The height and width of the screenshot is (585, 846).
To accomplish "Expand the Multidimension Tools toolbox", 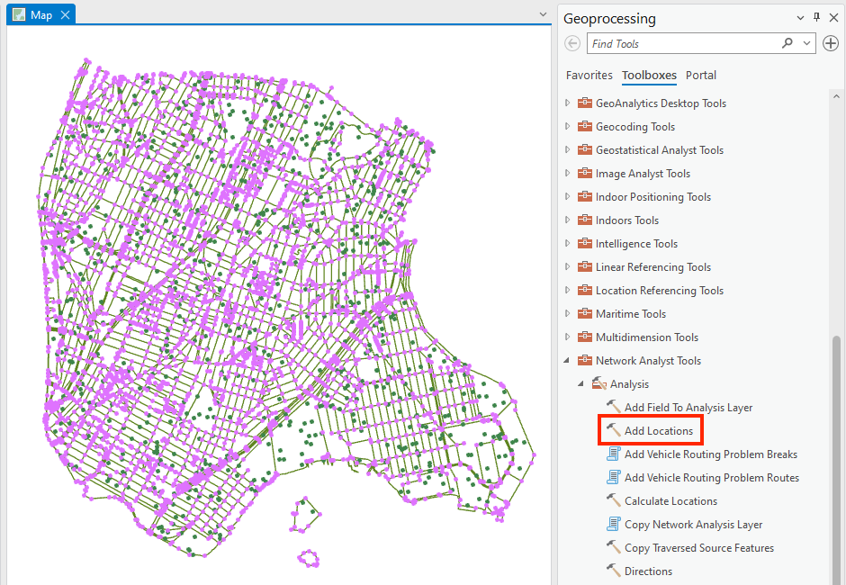I will click(x=567, y=337).
